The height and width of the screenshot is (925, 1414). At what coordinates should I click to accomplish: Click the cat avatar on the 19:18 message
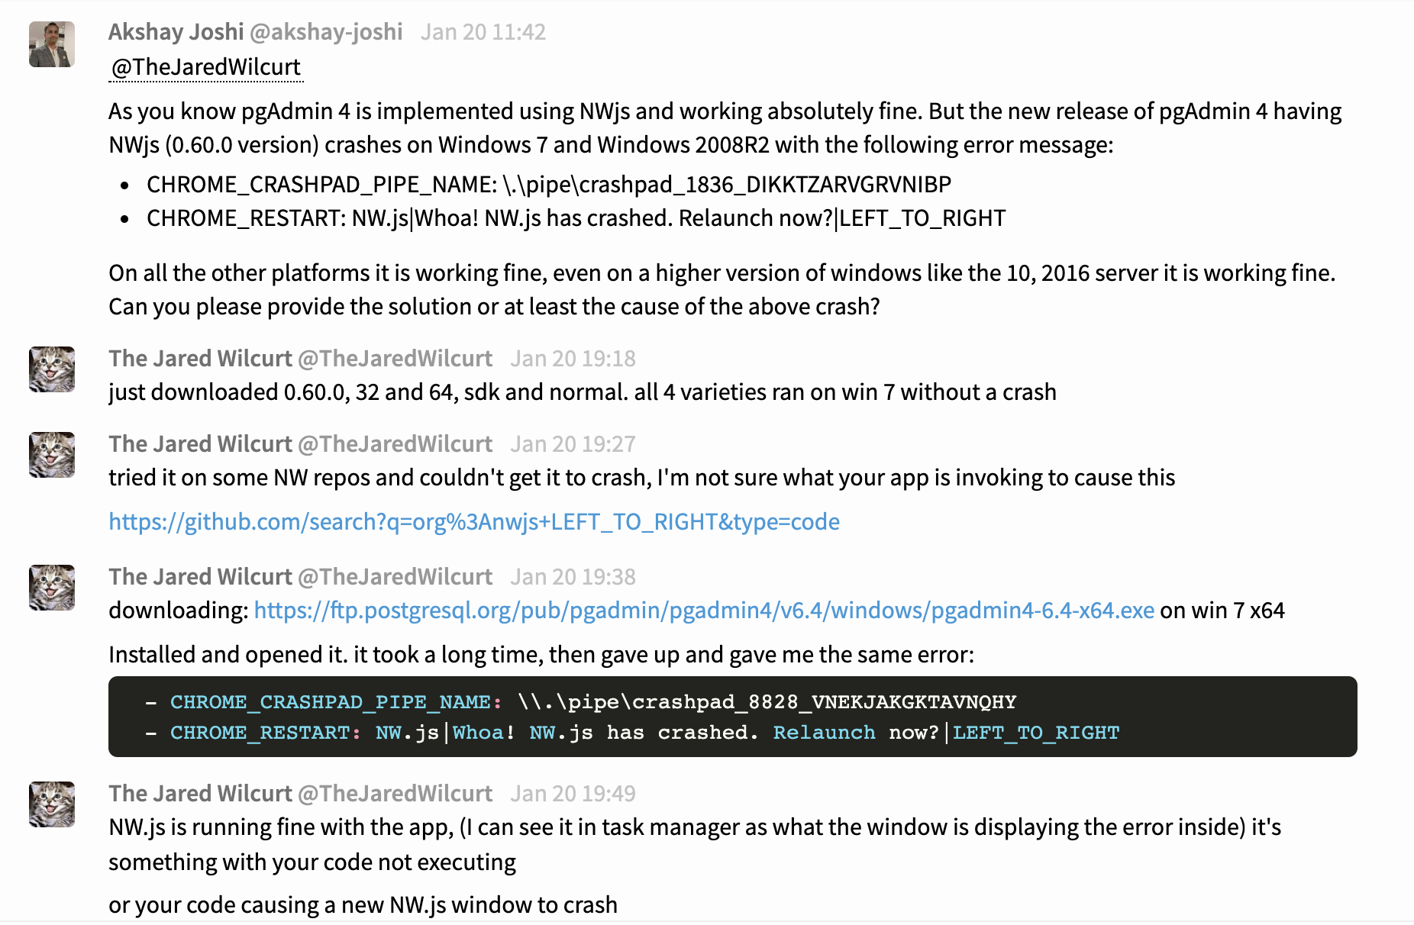[52, 369]
